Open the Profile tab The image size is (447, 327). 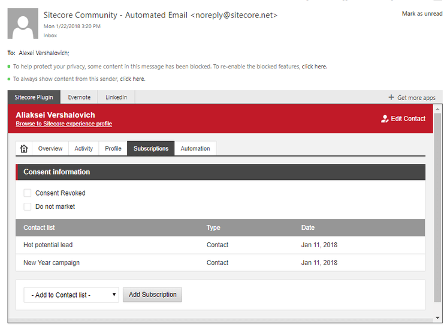click(x=113, y=148)
